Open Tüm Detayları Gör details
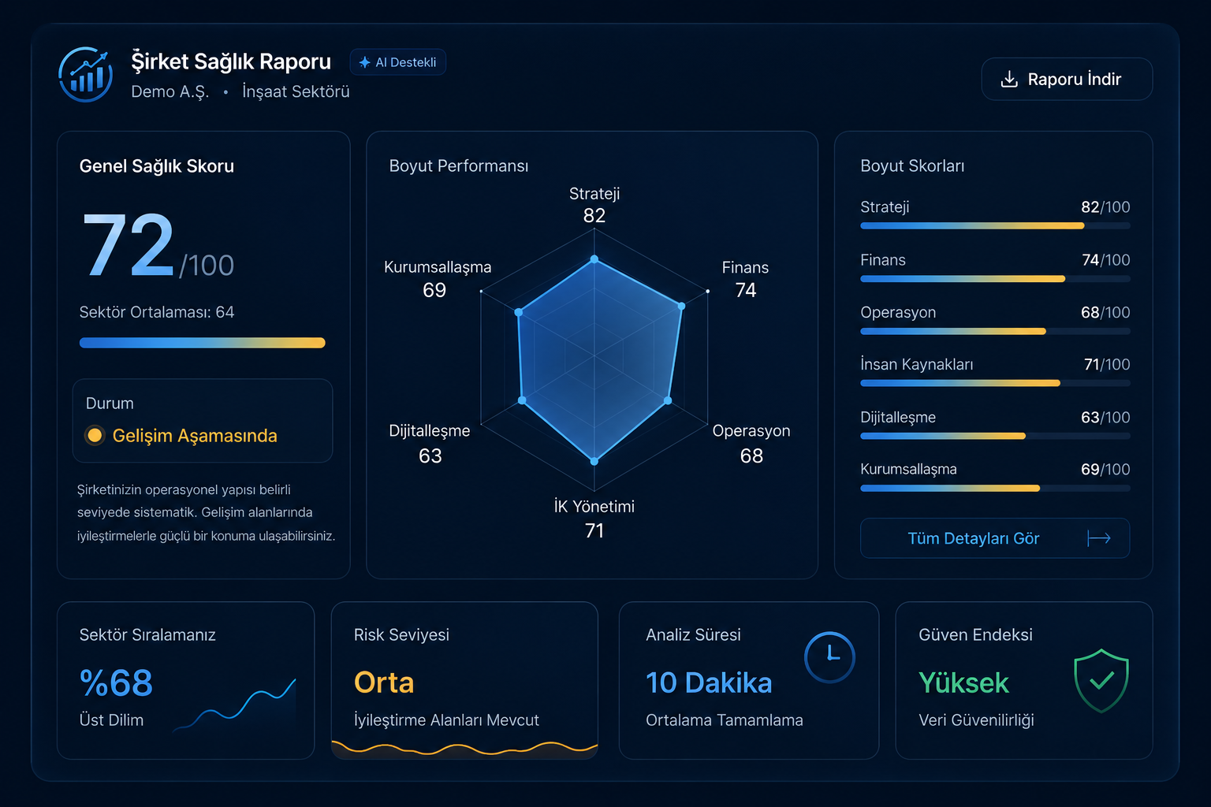 click(995, 538)
